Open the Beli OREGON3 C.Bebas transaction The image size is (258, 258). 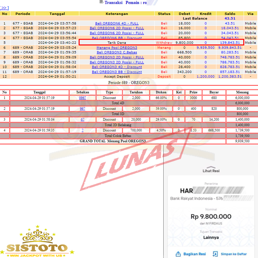click(x=117, y=52)
